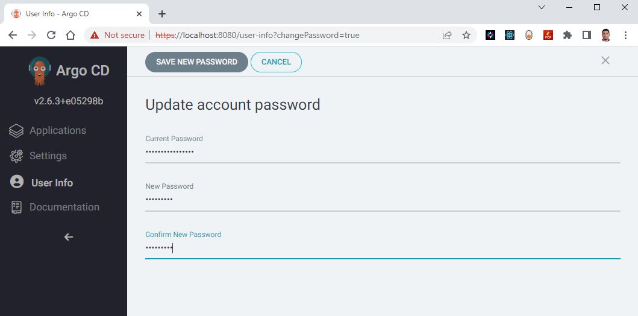The width and height of the screenshot is (638, 316).
Task: Collapse the sidebar with the left arrow
Action: pyautogui.click(x=69, y=237)
